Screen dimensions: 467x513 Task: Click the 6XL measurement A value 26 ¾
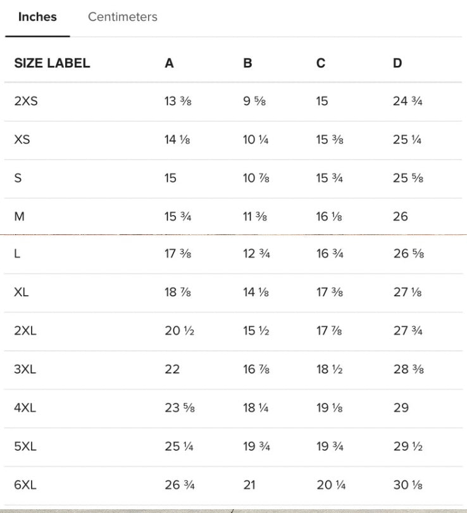pyautogui.click(x=179, y=485)
